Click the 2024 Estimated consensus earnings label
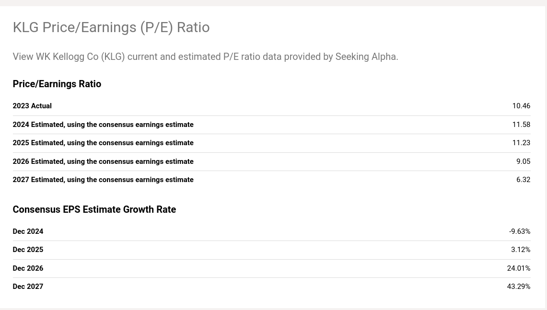This screenshot has width=547, height=310. pos(103,125)
